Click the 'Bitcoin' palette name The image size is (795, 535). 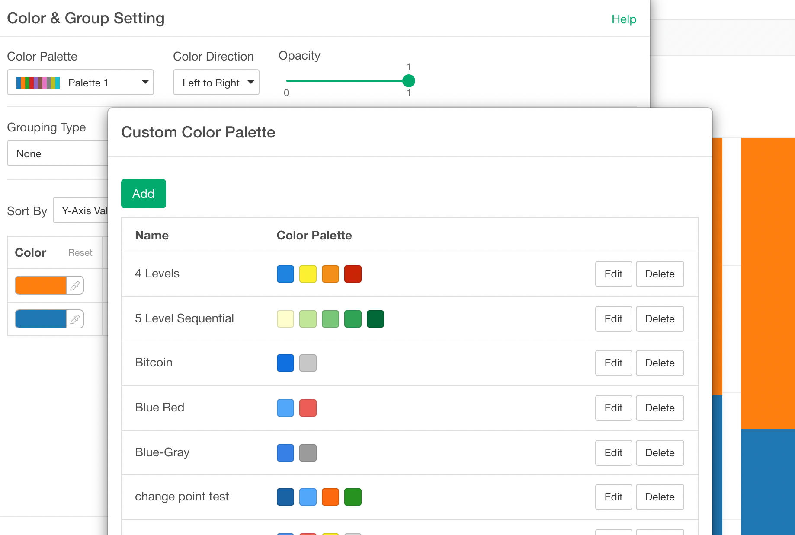pos(154,363)
